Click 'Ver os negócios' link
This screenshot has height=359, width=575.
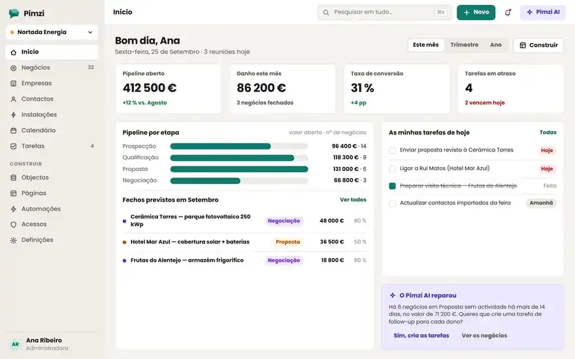coord(484,336)
